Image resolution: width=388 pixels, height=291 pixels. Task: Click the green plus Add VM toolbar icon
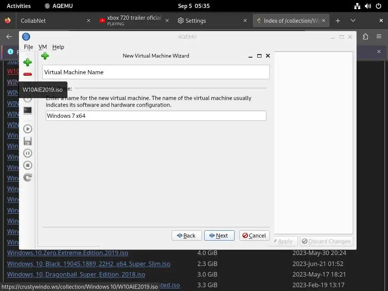coord(27,62)
